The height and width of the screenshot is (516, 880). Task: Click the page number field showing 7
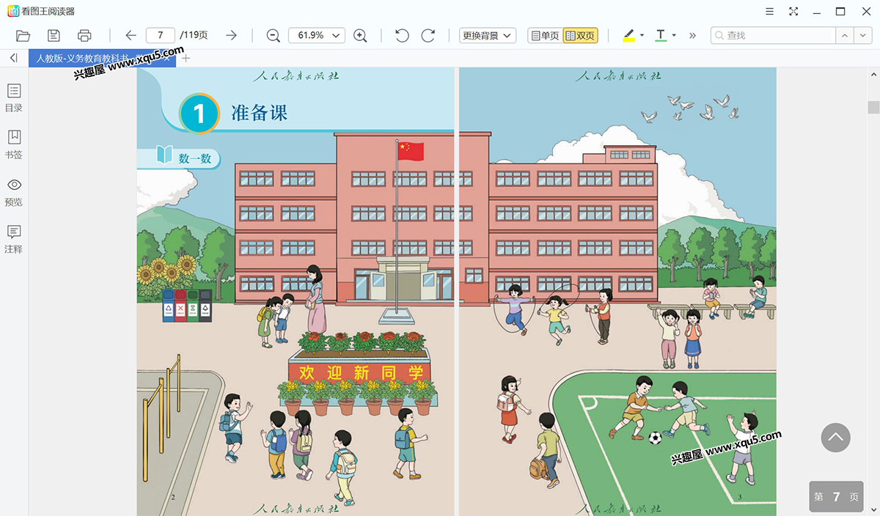[x=161, y=35]
